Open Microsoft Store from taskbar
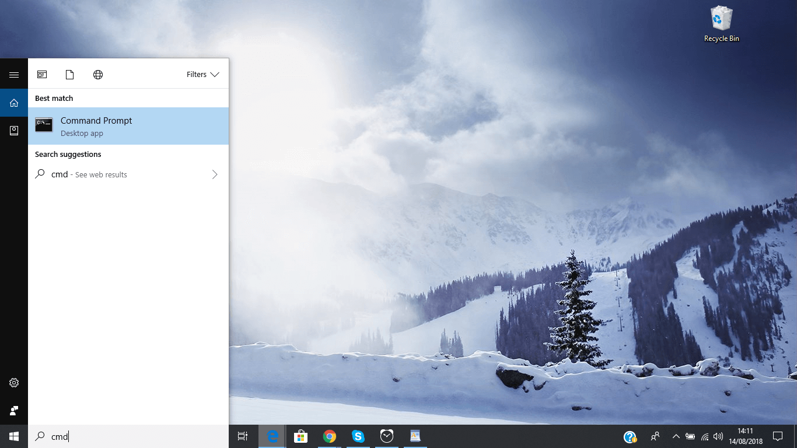Image resolution: width=797 pixels, height=448 pixels. pos(301,436)
